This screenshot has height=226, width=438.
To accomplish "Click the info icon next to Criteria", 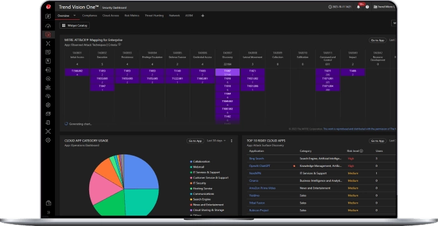I will (120, 45).
